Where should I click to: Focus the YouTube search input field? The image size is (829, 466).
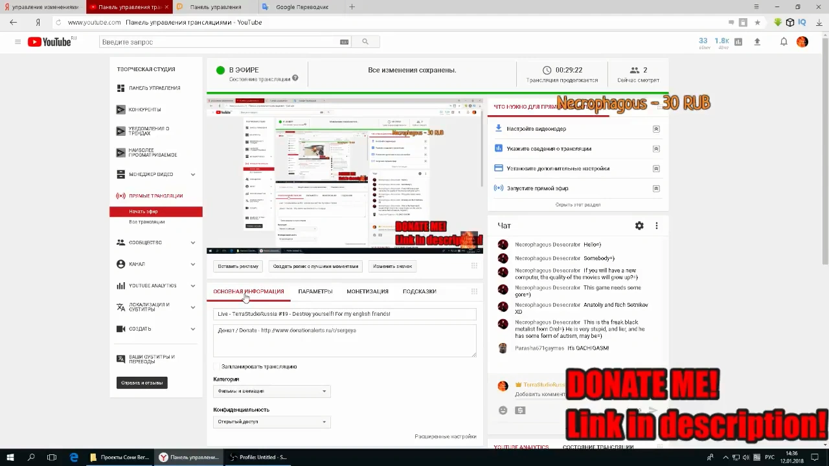tap(219, 42)
